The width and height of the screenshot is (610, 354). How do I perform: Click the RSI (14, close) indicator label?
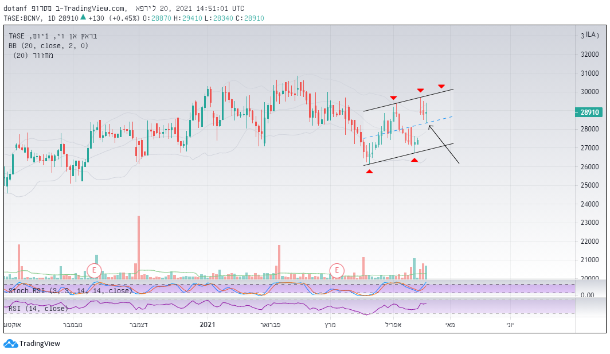point(38,309)
